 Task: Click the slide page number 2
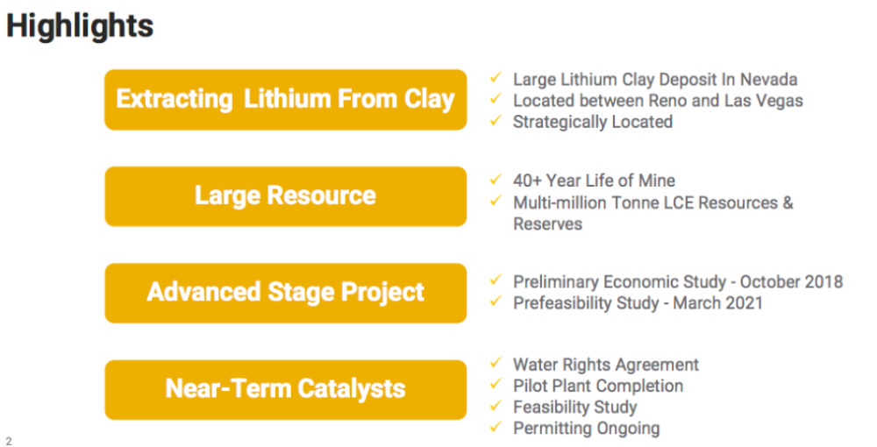9,441
